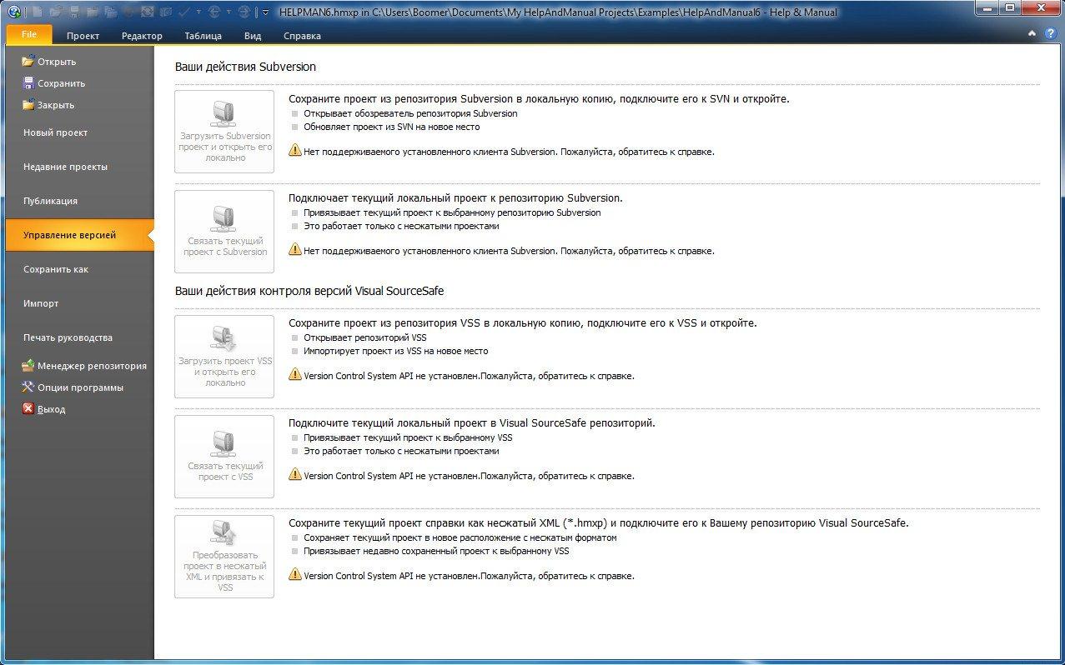Open the Редактор ribbon tab
1065x665 pixels.
142,36
